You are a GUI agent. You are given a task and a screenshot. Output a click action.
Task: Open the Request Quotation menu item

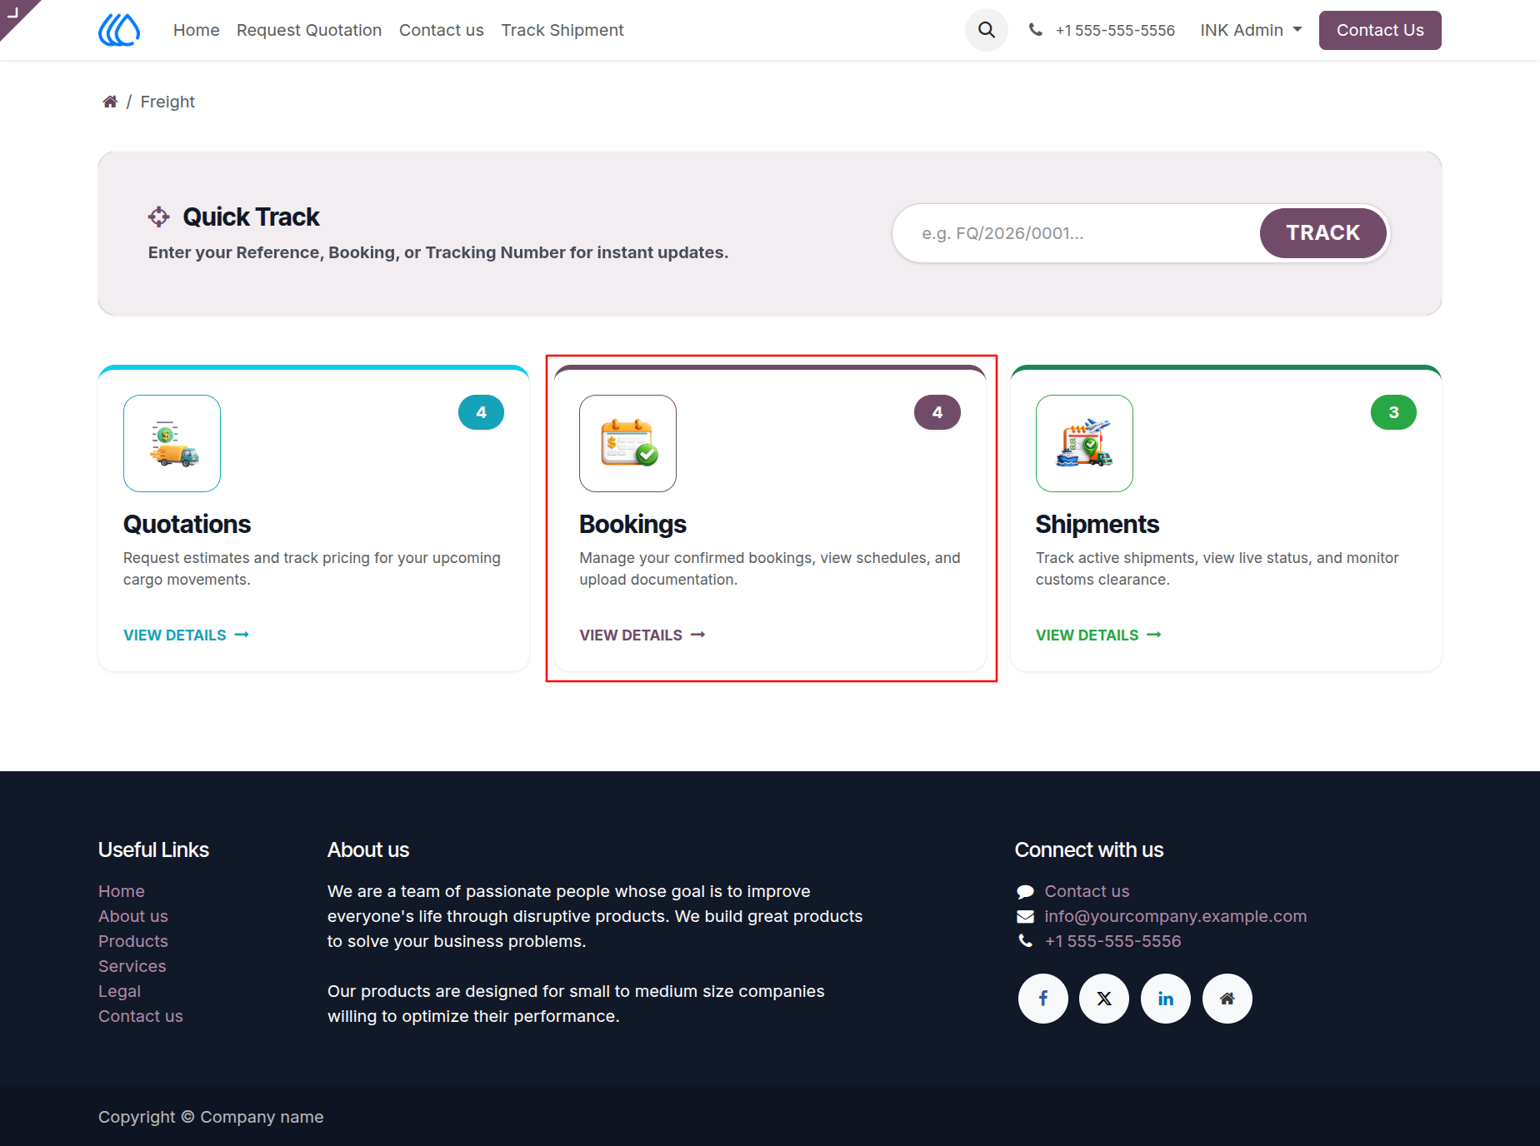[x=309, y=30]
